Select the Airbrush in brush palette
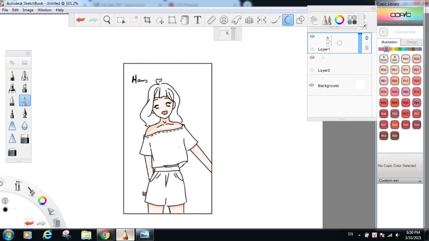Screen dimensions: 429x241 (x=25, y=76)
